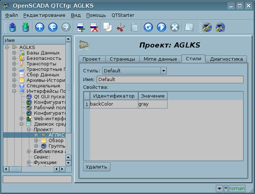This screenshot has height=194, width=255.
Task: Click the gray value cell
Action: [x=153, y=104]
